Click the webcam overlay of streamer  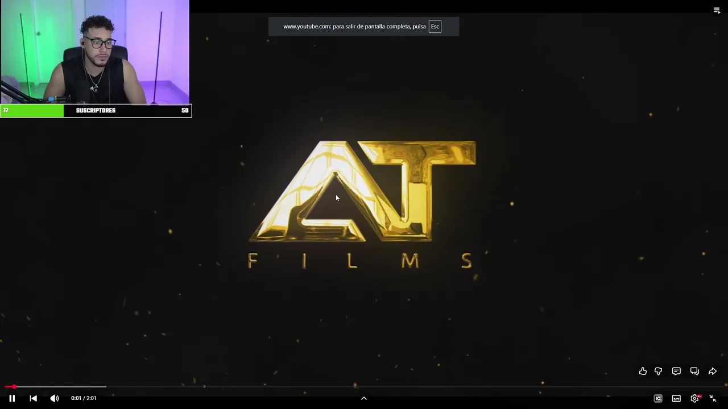click(94, 52)
